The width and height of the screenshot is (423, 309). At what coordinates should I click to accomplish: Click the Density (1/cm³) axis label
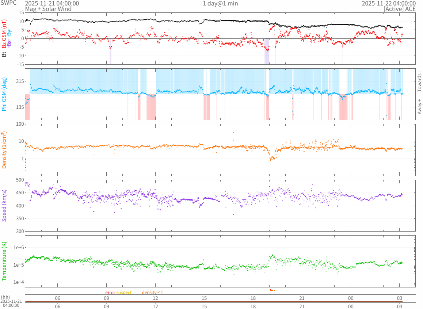tap(4, 150)
